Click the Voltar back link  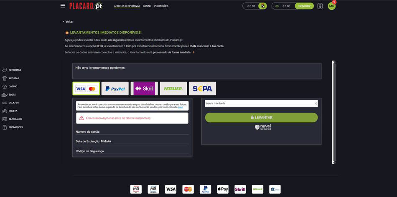click(69, 21)
